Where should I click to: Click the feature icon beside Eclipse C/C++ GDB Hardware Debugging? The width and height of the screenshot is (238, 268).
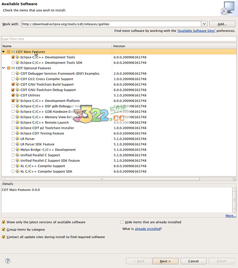[x=17, y=112]
